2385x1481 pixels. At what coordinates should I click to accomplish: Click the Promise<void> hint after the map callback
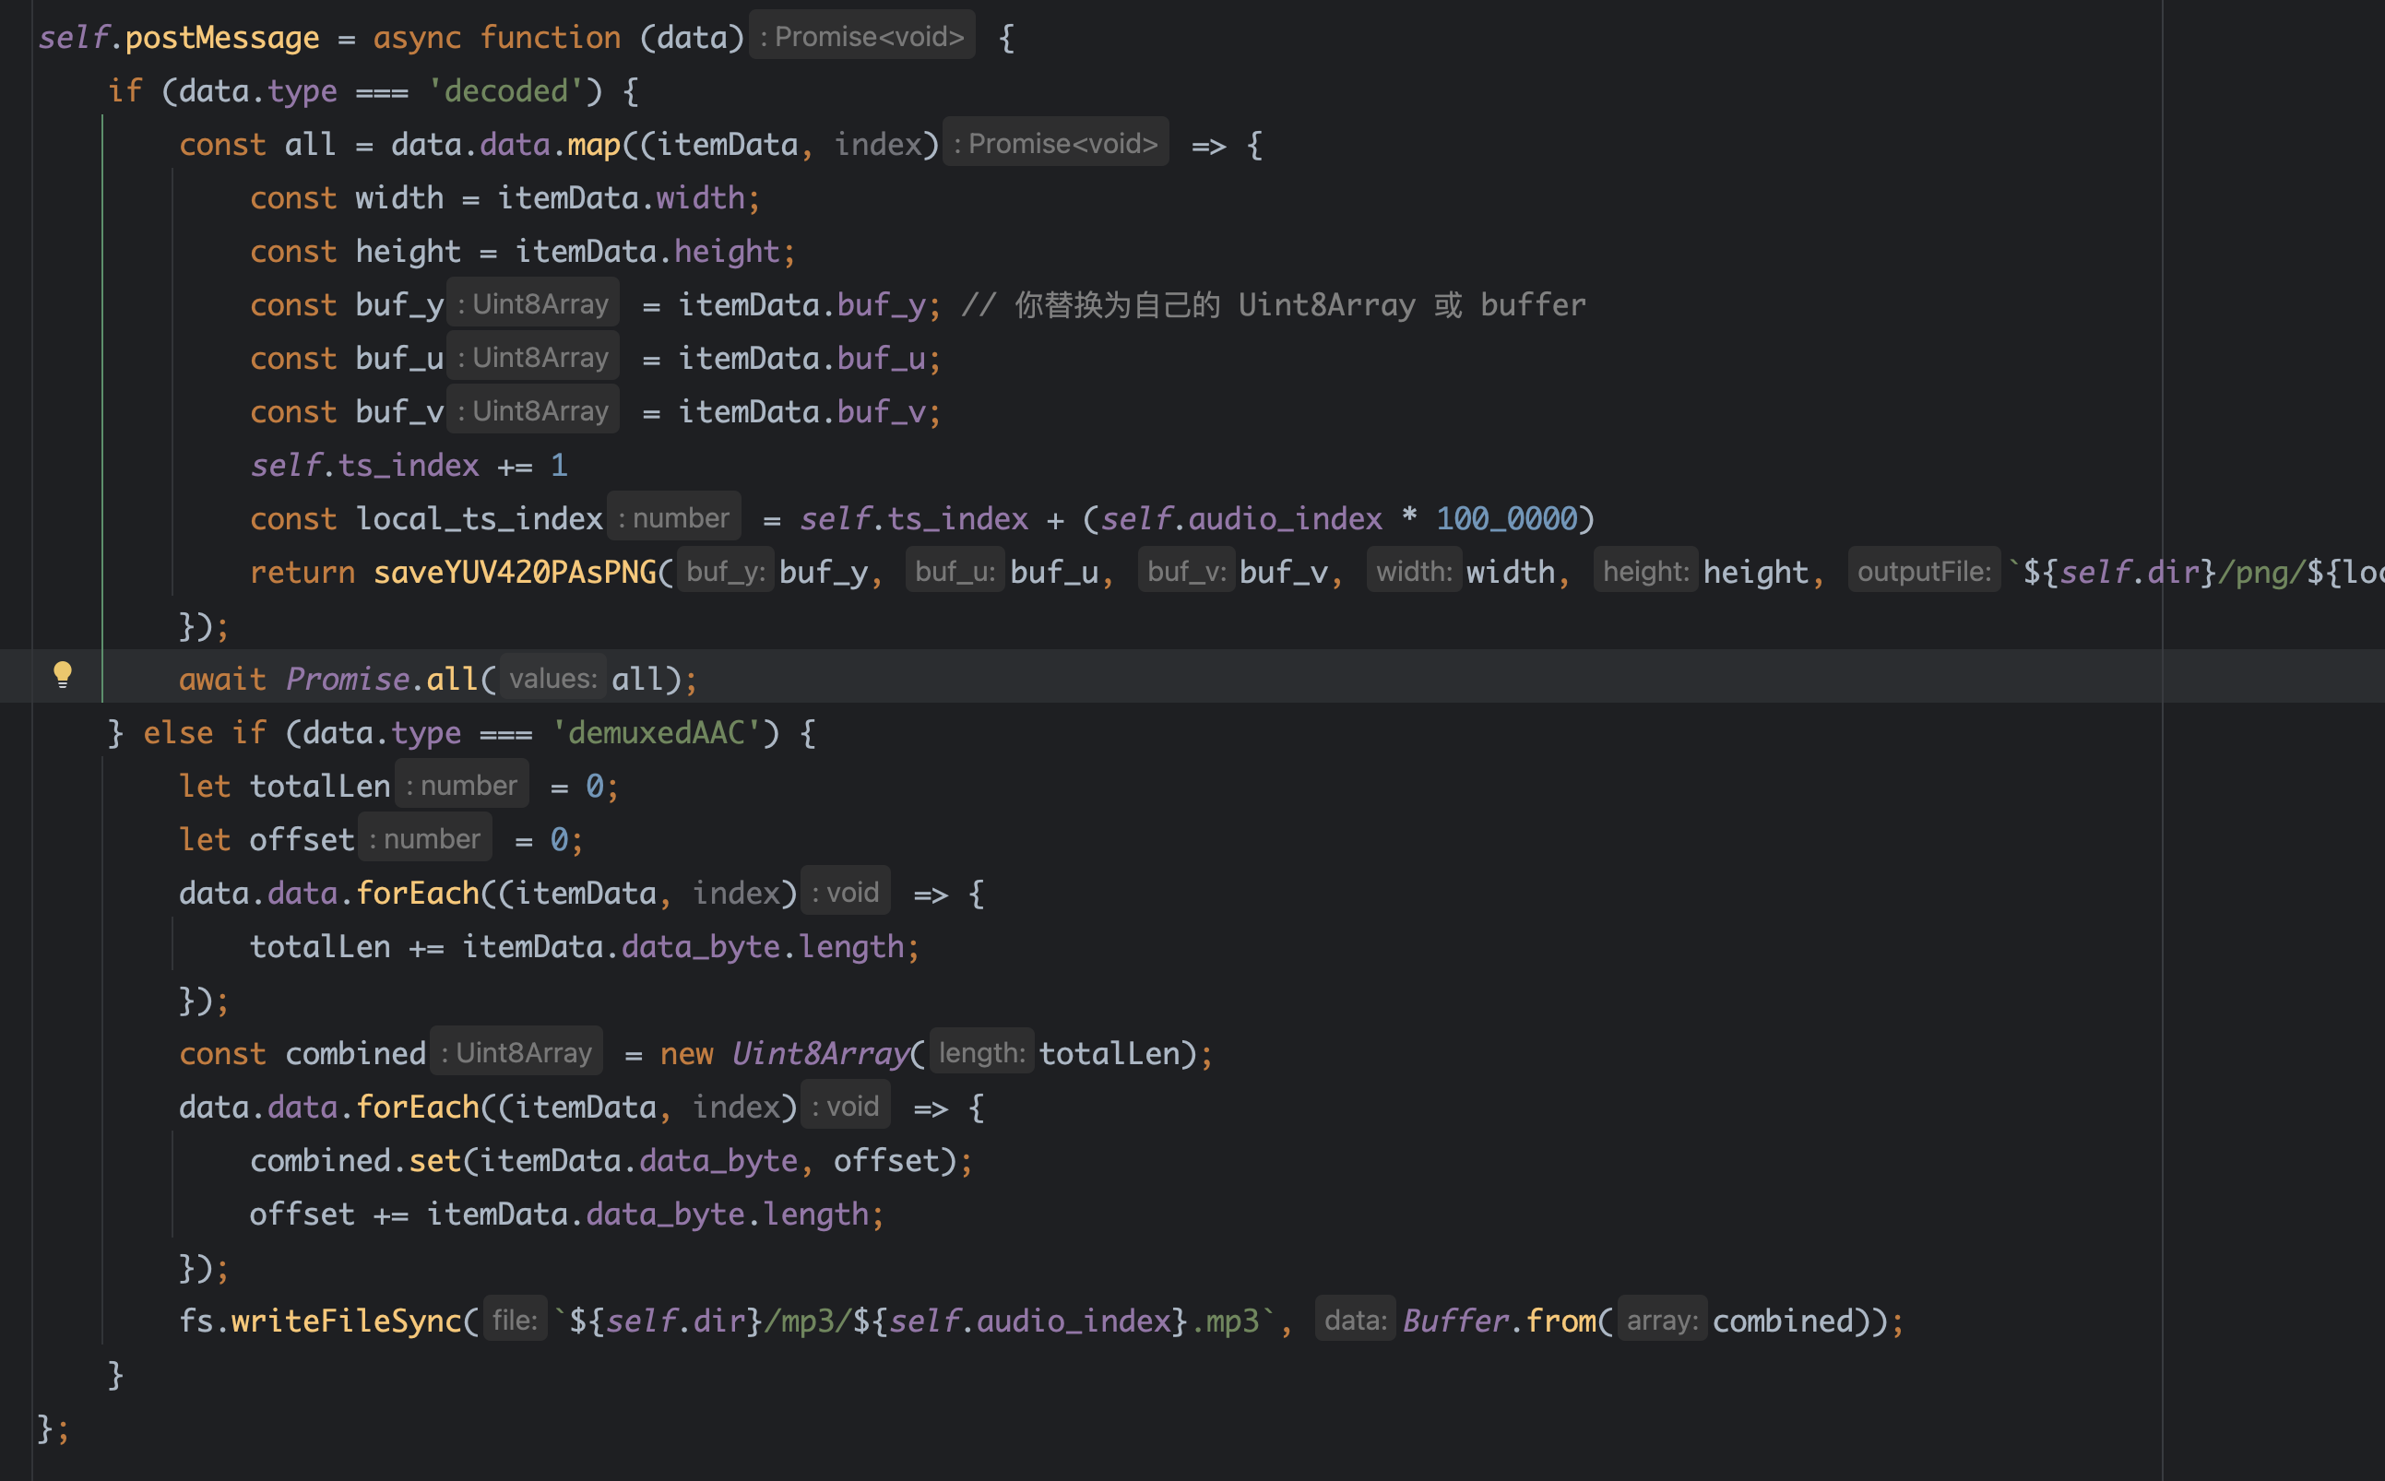[1056, 144]
